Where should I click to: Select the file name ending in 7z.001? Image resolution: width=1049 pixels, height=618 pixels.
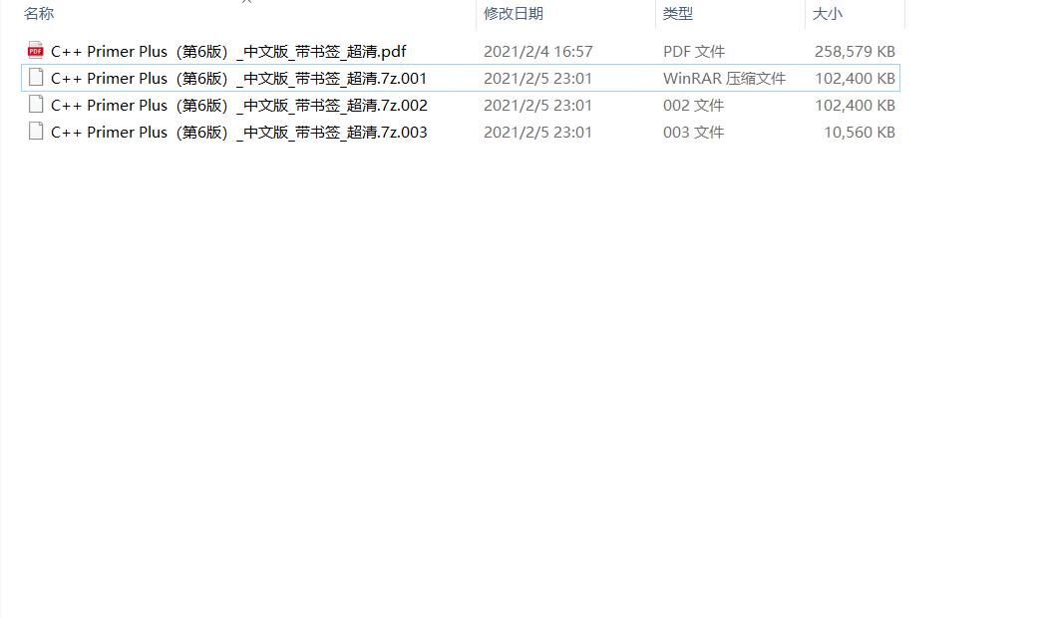[239, 79]
